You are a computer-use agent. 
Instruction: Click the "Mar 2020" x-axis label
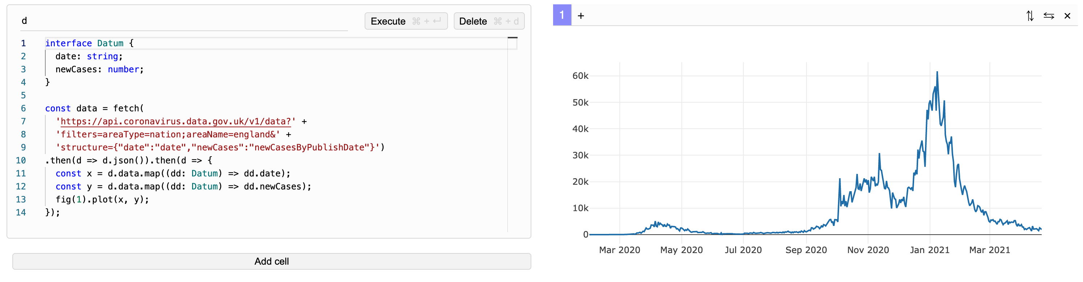(x=619, y=250)
